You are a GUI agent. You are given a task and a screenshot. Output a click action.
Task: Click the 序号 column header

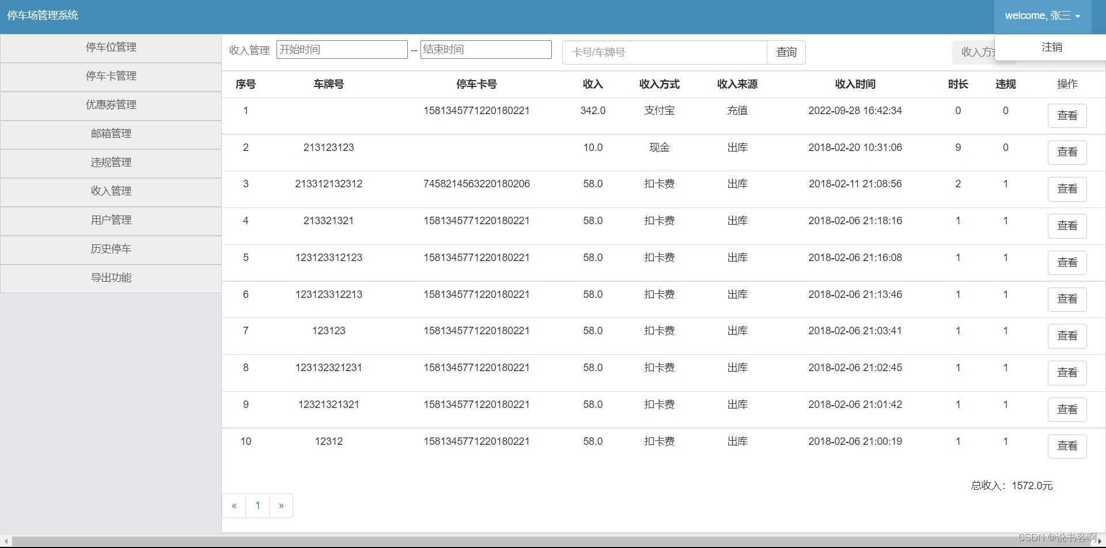coord(245,85)
